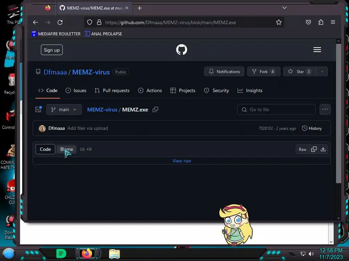Save page to Pocket

308,22
